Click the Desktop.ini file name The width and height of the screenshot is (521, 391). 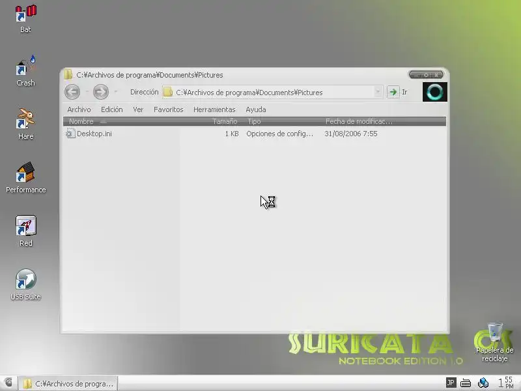(x=94, y=134)
